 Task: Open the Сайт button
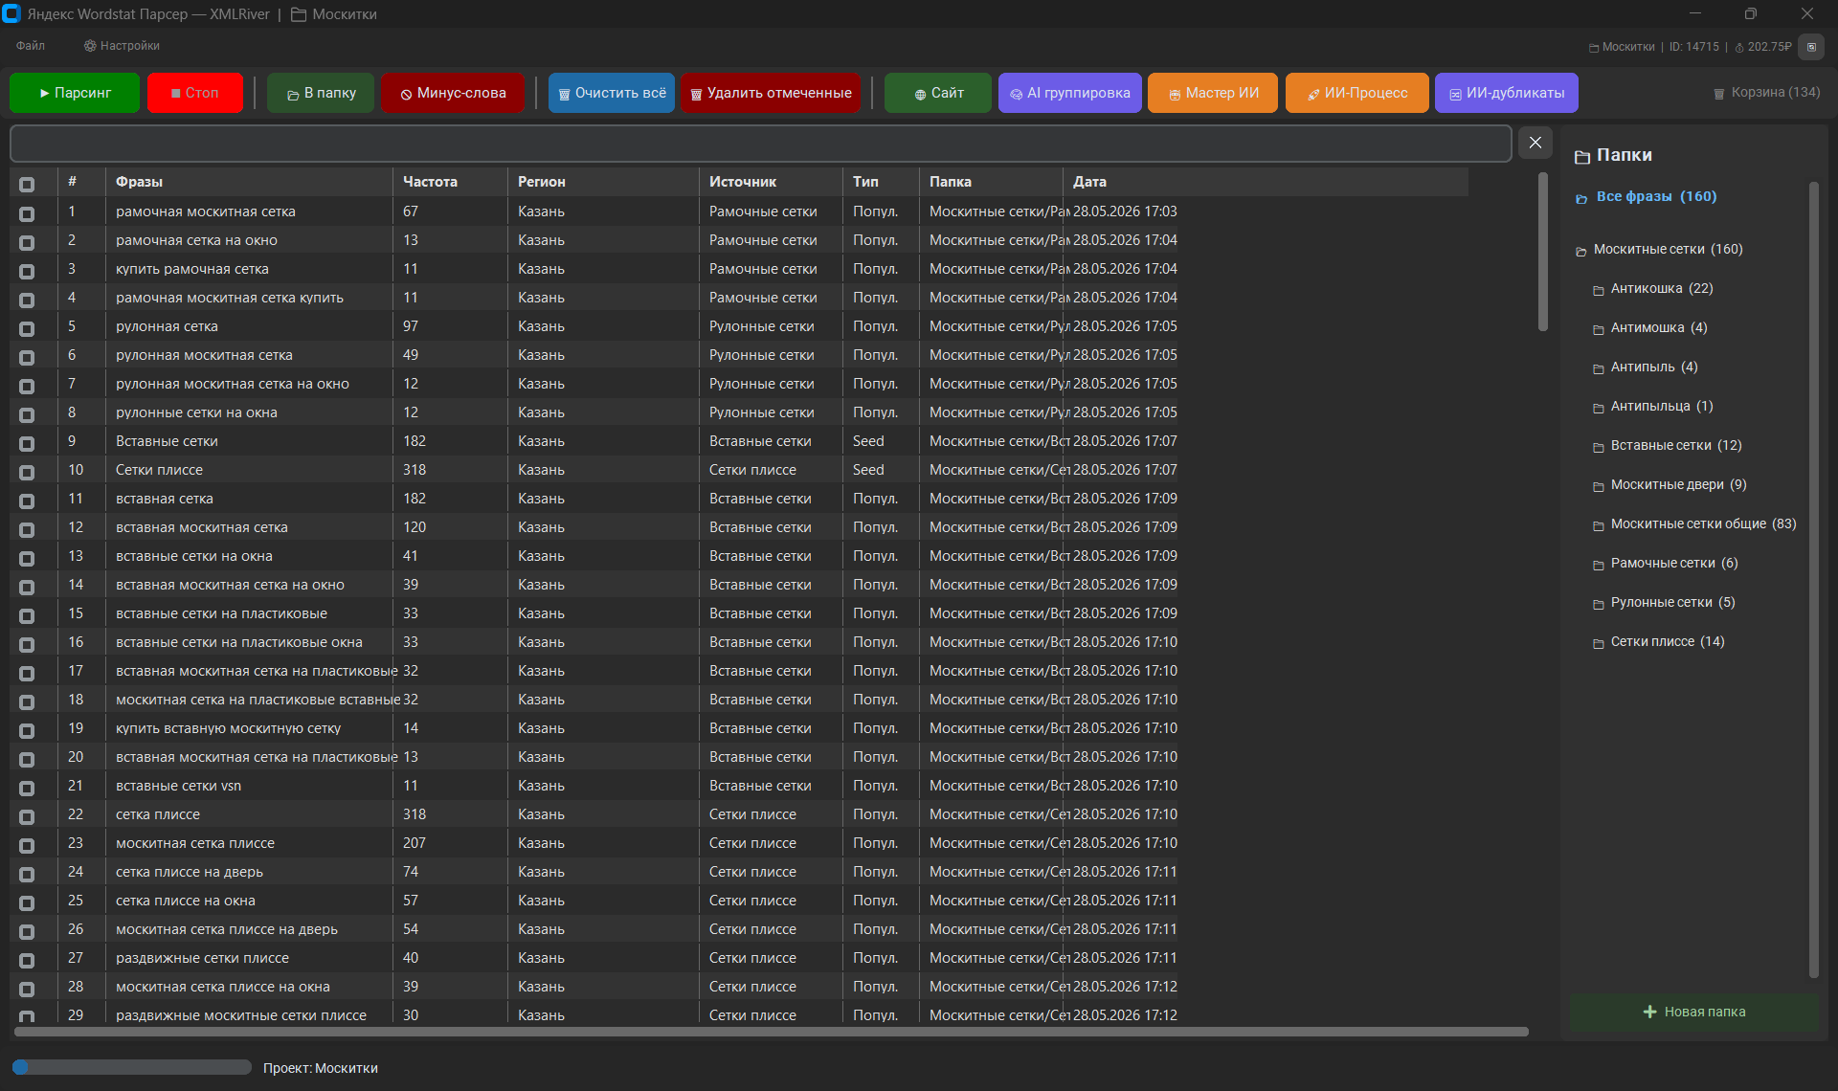click(x=938, y=93)
